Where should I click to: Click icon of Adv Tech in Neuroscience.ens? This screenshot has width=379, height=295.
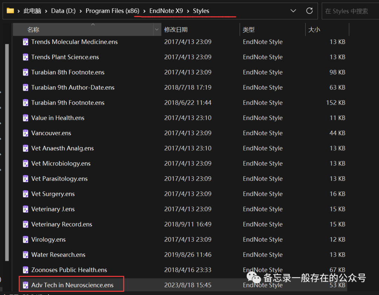(x=25, y=285)
